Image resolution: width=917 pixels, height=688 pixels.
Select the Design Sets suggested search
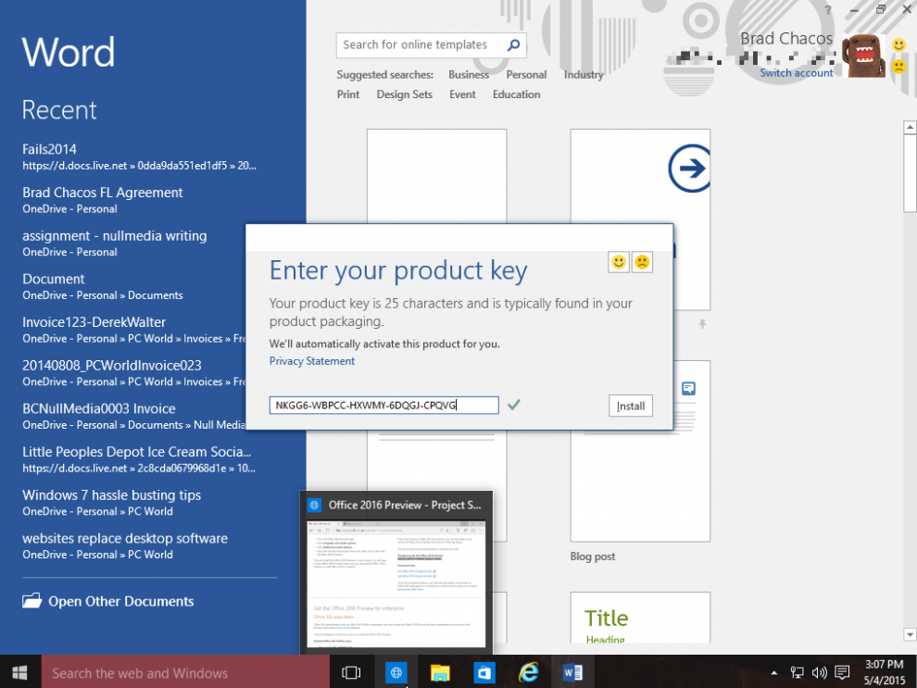coord(404,94)
